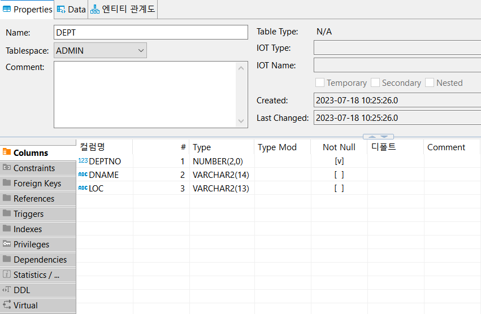This screenshot has height=314, width=481.
Task: Click the ABC string icon beside LOC
Action: [83, 187]
